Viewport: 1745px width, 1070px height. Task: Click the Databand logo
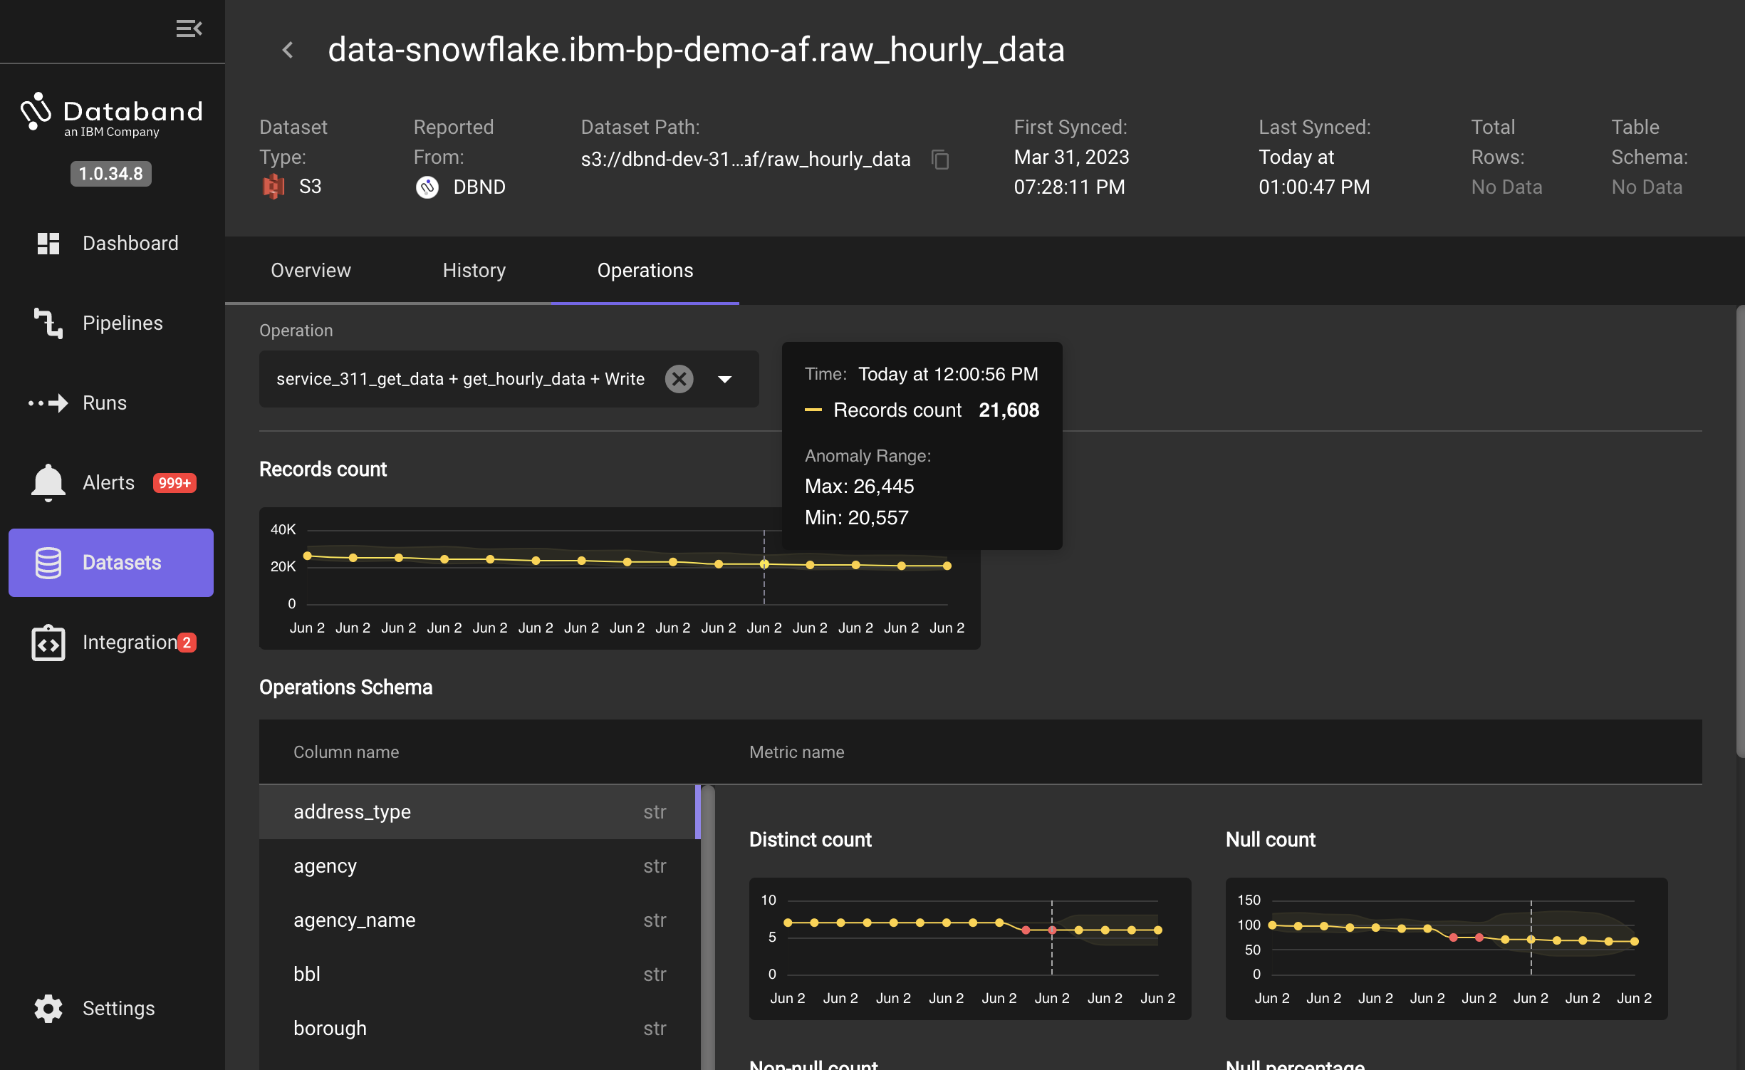(111, 114)
